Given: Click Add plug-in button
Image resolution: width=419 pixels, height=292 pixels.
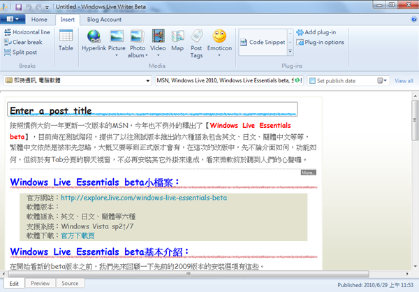Looking at the screenshot, I should tap(319, 32).
